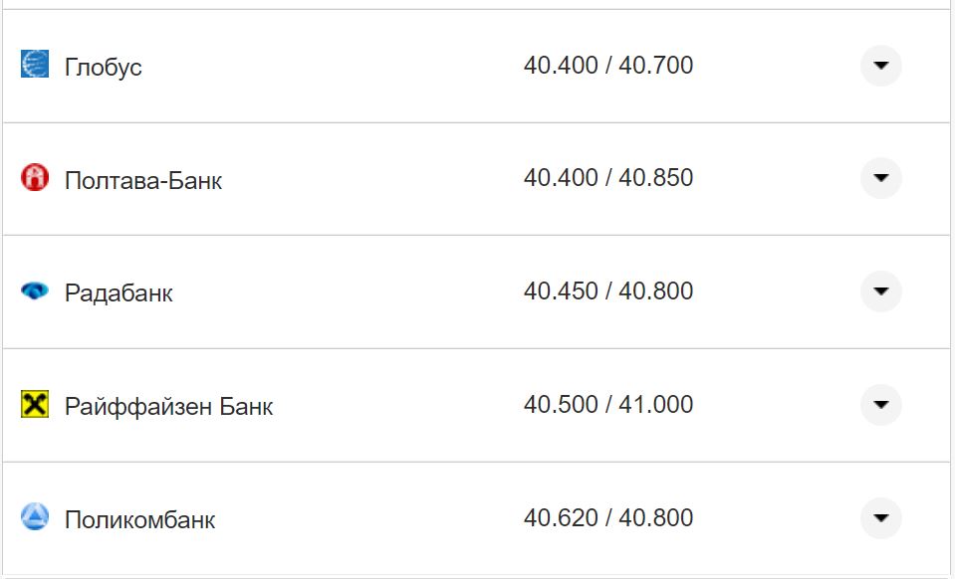Screen dimensions: 955x579
Task: Open the Райффайзен Банк name link
Action: tap(168, 407)
